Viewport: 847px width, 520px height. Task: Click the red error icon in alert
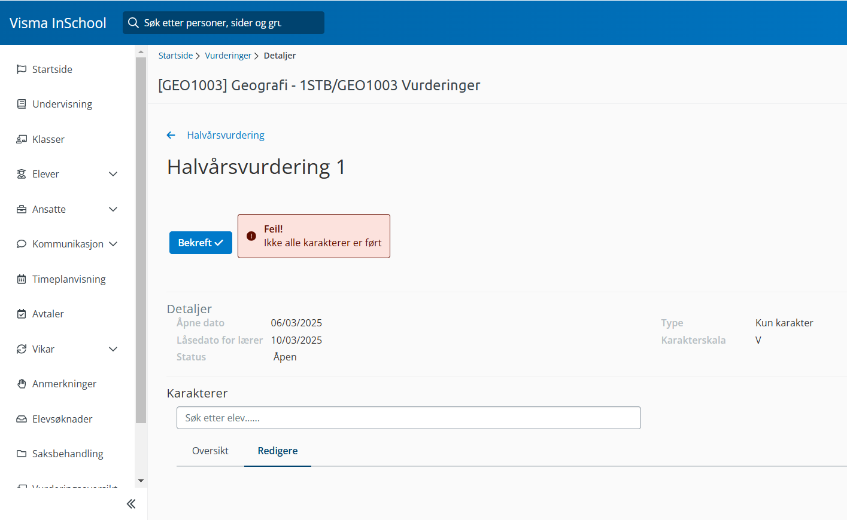click(251, 236)
